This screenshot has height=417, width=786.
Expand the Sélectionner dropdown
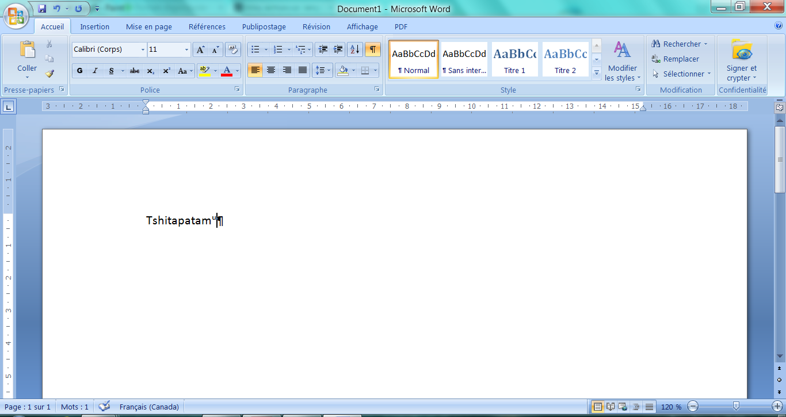click(x=682, y=74)
